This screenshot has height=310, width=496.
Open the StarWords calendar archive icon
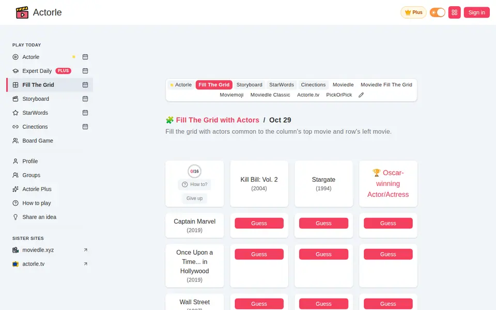point(85,113)
